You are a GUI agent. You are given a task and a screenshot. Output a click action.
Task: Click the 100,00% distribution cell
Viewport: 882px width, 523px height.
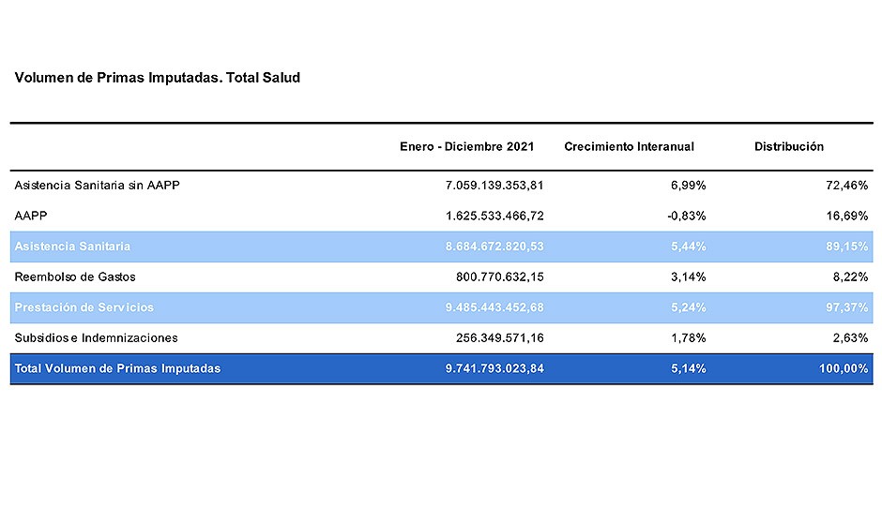pos(842,368)
